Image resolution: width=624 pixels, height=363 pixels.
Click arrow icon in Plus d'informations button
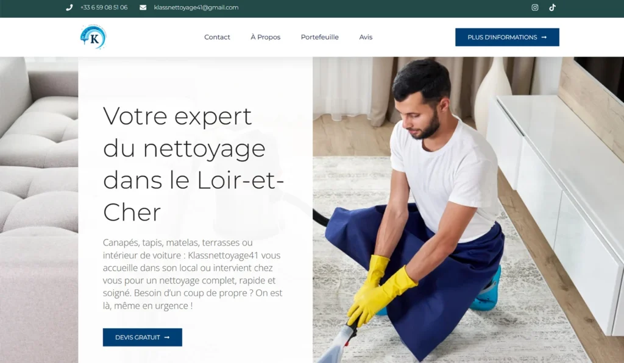544,37
